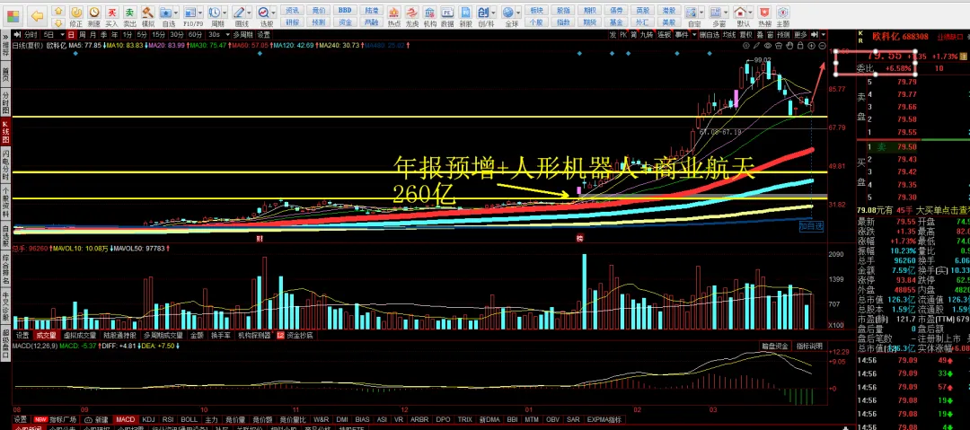This screenshot has height=430, width=970.
Task: Expand the 5日 period dropdown
Action: [x=61, y=35]
